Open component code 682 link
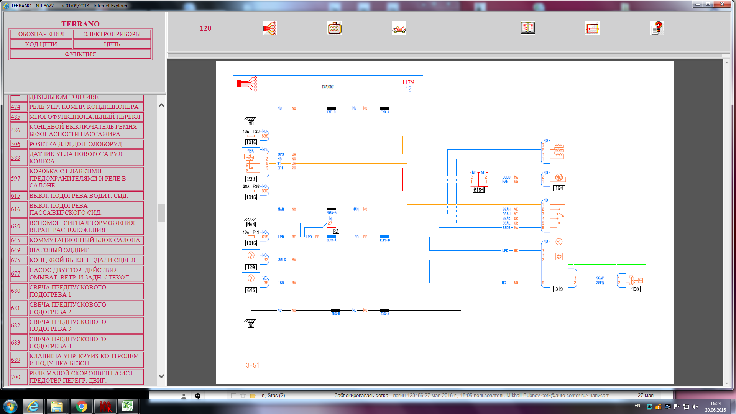This screenshot has height=414, width=736. 16,325
